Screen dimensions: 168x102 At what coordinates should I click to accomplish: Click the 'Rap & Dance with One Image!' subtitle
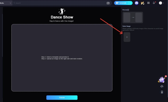point(62,21)
